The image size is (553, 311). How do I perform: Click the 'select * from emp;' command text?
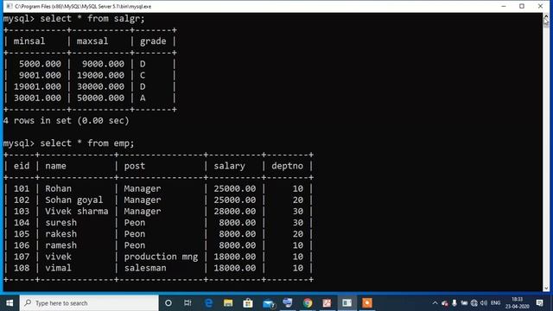(x=87, y=143)
